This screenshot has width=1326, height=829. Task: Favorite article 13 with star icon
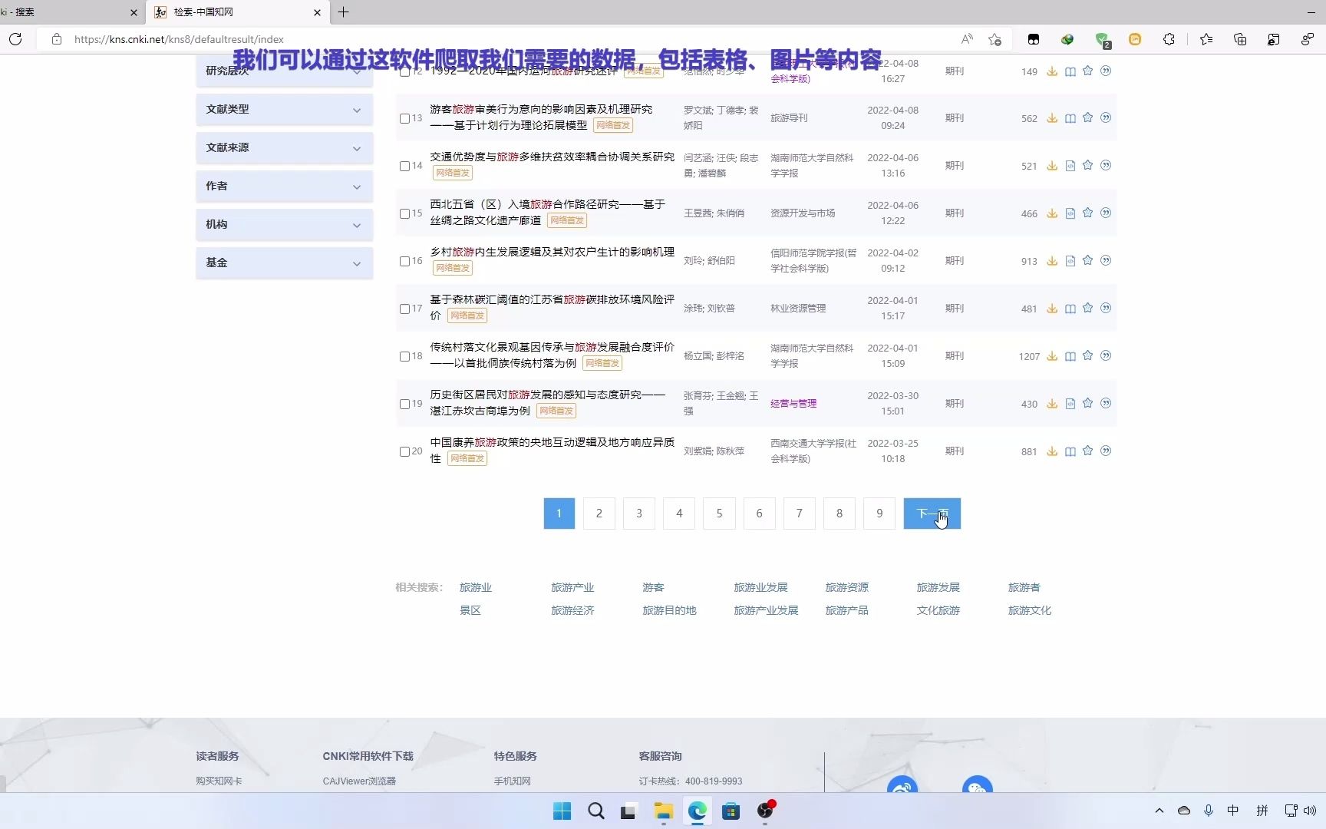1088,118
